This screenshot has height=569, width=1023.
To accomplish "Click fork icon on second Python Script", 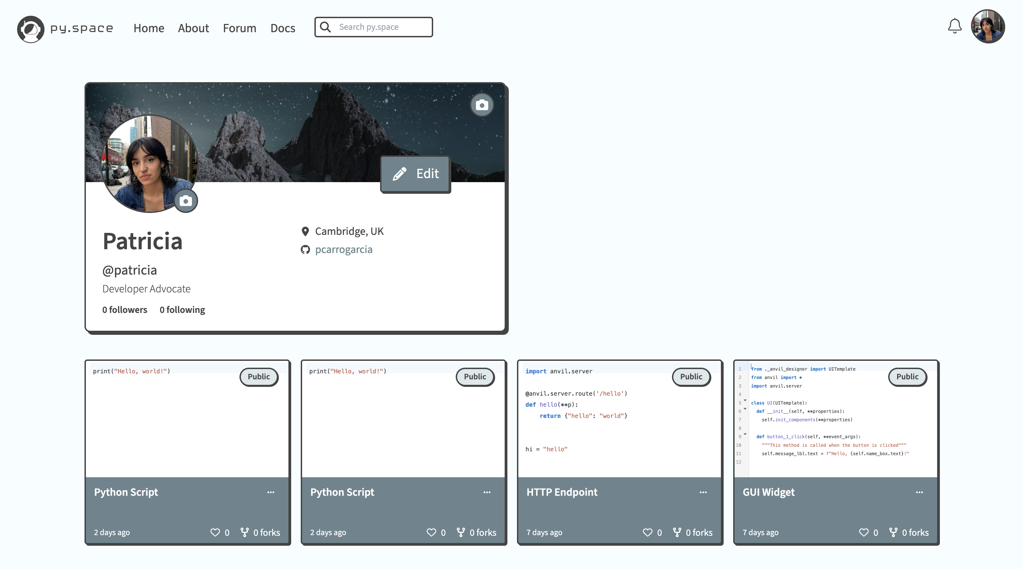I will (x=461, y=532).
